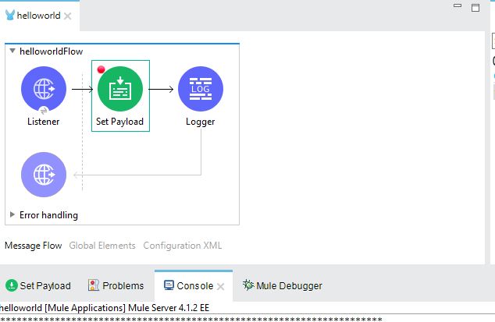Select the Listener component in the flow
This screenshot has width=495, height=322.
coord(44,89)
